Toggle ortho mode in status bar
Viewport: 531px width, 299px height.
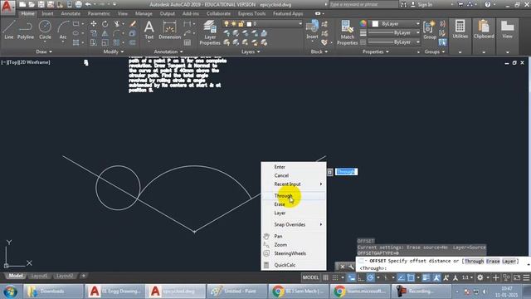[x=361, y=277]
